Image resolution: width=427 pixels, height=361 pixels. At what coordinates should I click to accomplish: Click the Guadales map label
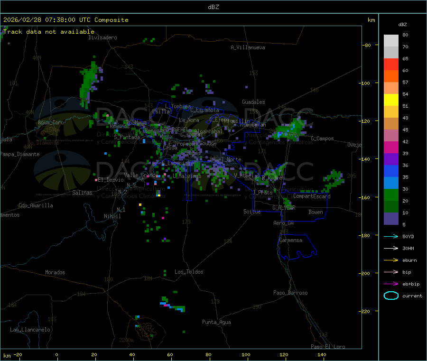(253, 102)
